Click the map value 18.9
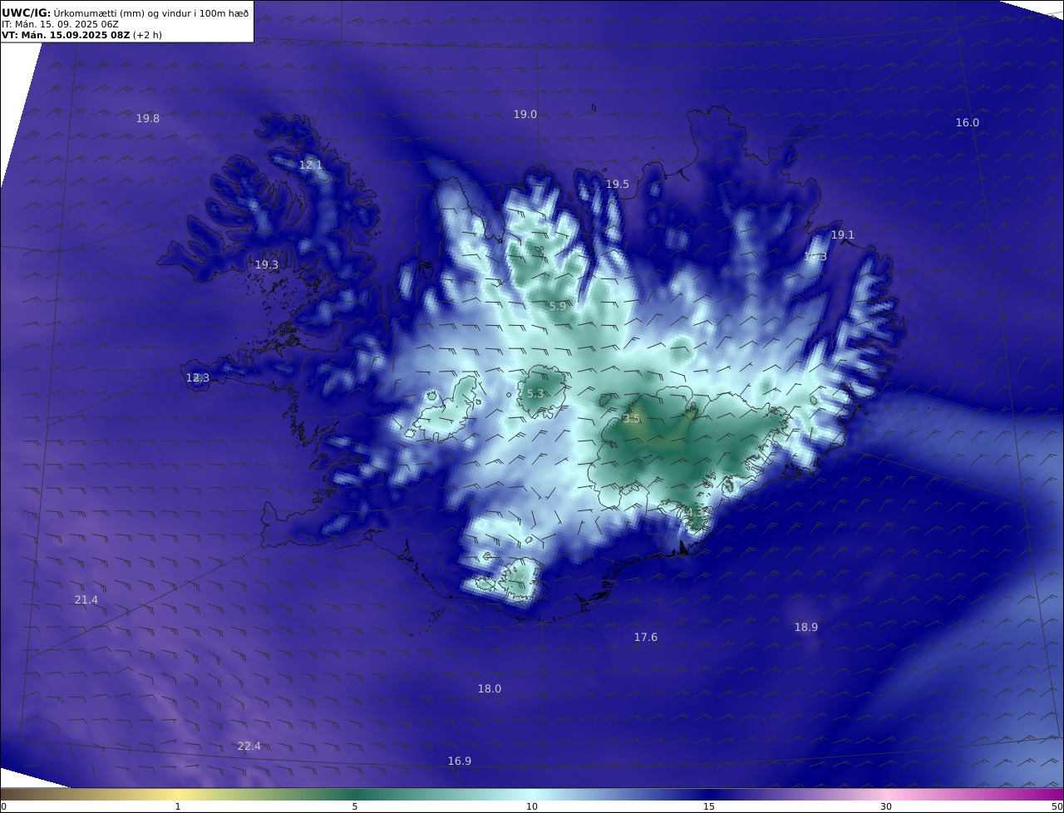The image size is (1064, 813). tap(805, 628)
